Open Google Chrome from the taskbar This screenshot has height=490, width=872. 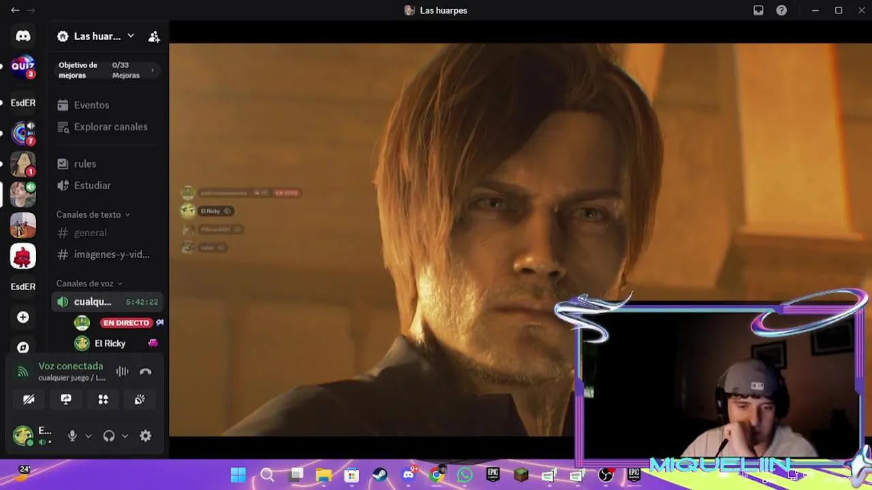[x=437, y=474]
